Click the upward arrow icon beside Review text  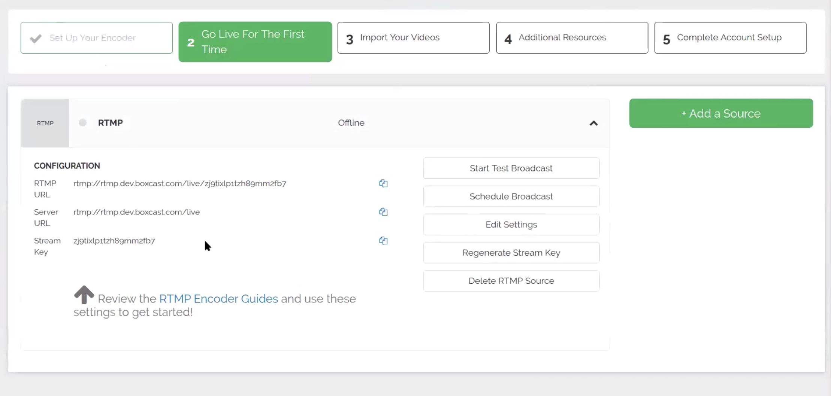click(84, 295)
